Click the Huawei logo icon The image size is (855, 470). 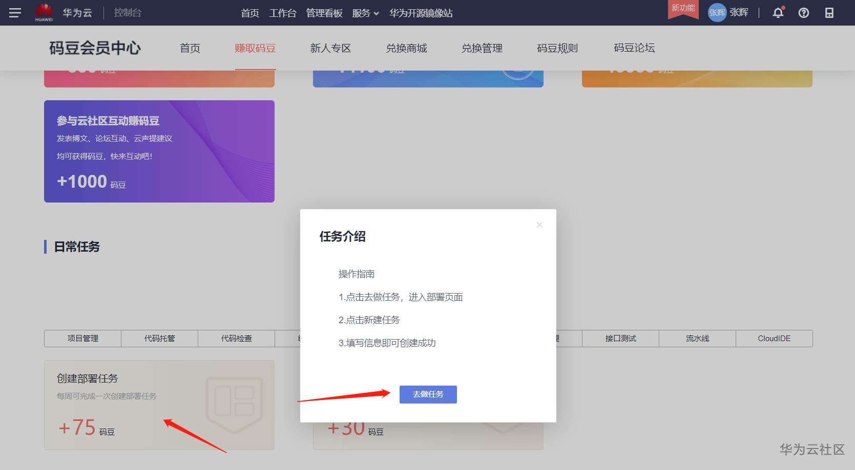point(44,12)
